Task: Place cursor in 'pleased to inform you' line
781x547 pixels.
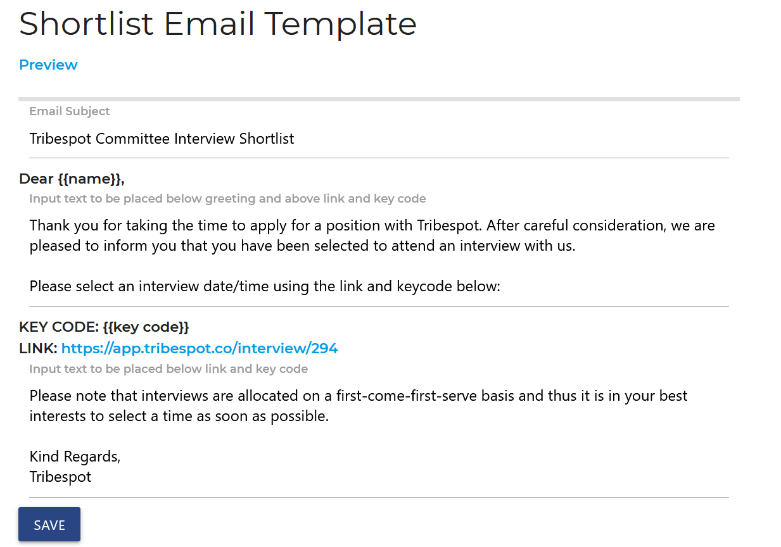Action: click(303, 246)
